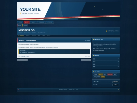137x103 pixels.
Task: Select the yellow Updates tag
Action: [103, 77]
